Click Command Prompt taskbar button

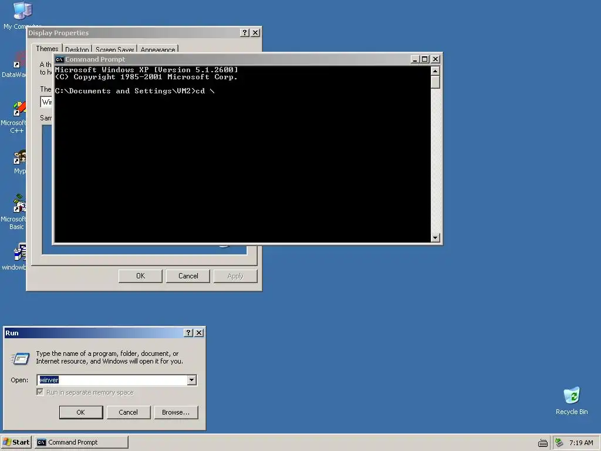(x=82, y=442)
